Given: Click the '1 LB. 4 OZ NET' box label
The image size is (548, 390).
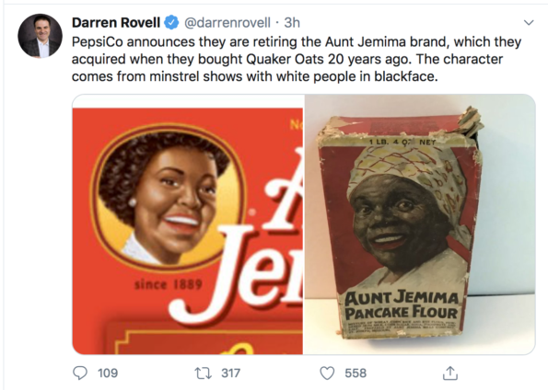Looking at the screenshot, I should point(402,142).
